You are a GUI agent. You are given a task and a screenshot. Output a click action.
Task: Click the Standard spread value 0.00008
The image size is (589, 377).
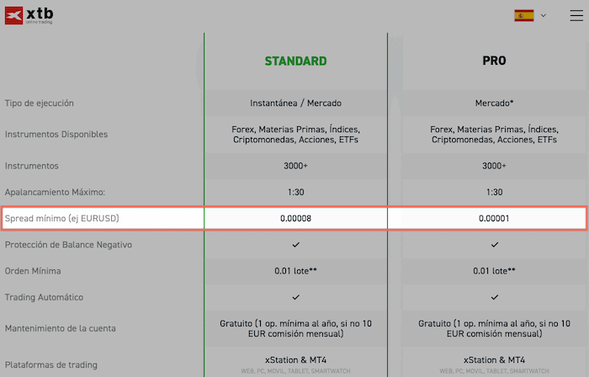click(x=295, y=218)
